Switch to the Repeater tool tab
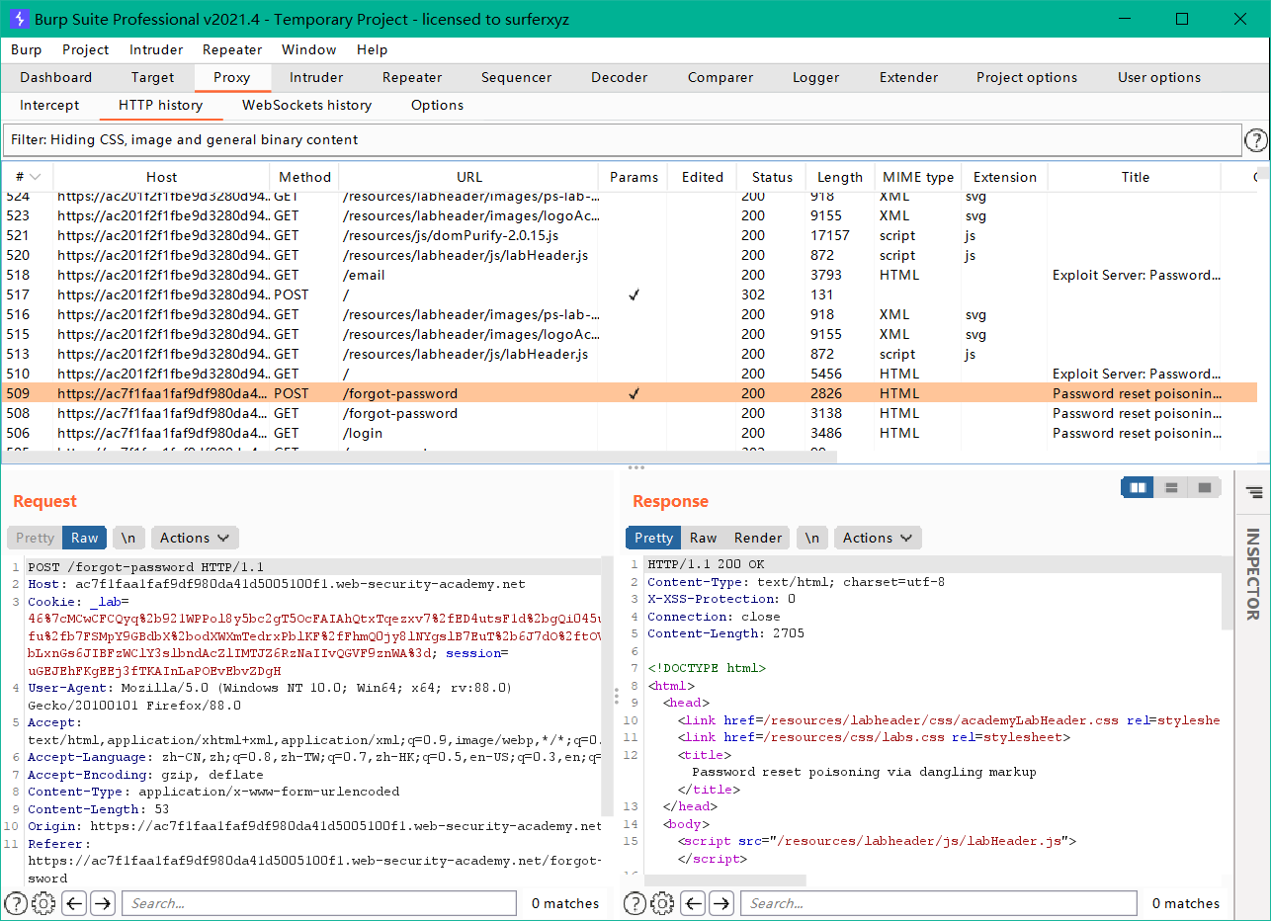 tap(412, 77)
